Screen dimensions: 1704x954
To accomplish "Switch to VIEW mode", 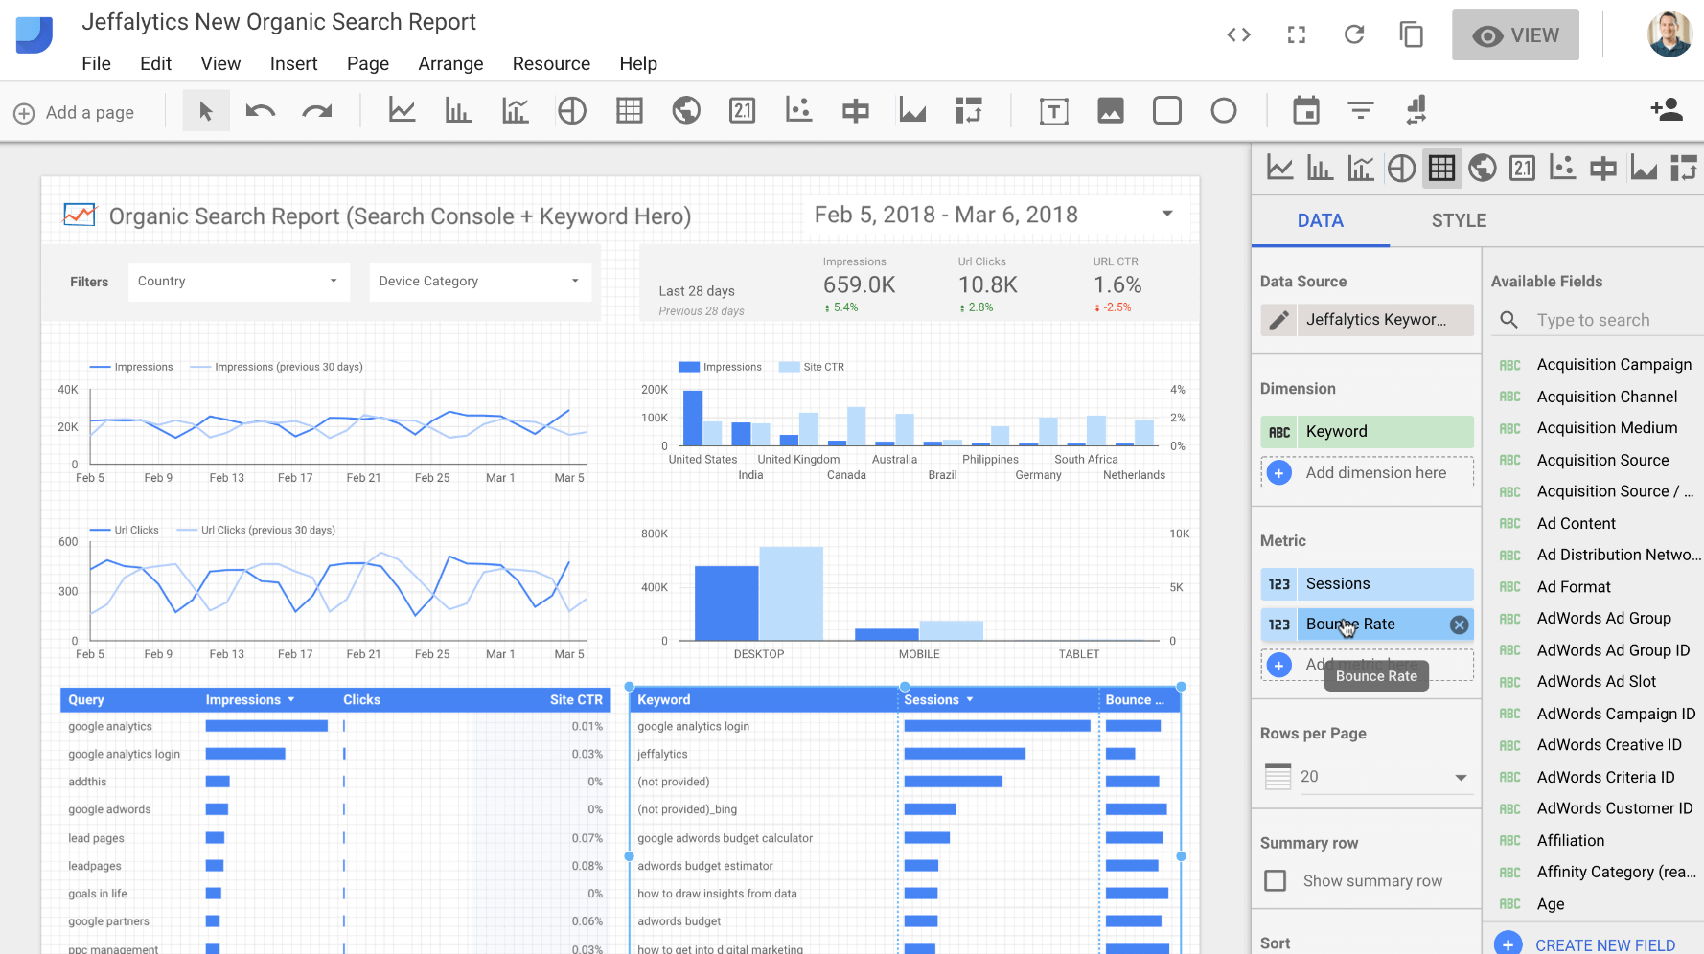I will point(1515,34).
